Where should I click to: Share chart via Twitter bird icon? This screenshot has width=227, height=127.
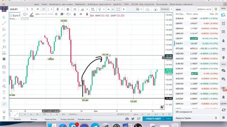tap(133, 119)
